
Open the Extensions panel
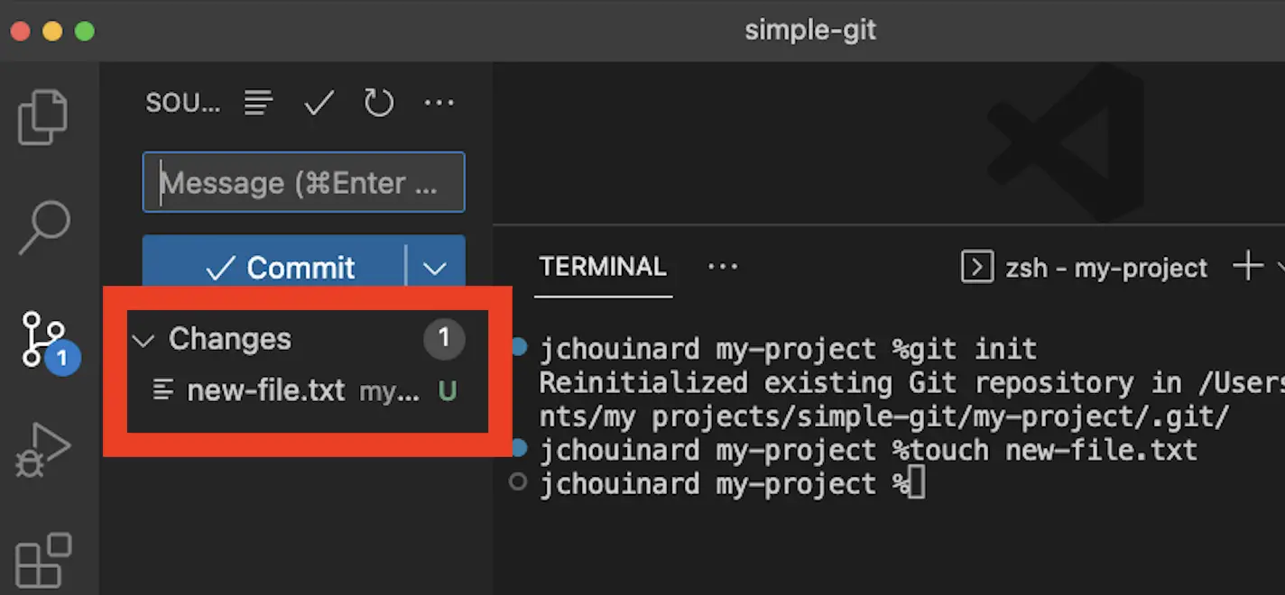42,559
